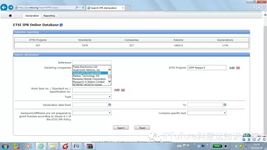
Task: Open the browser home icon at top right
Action: 254,7
